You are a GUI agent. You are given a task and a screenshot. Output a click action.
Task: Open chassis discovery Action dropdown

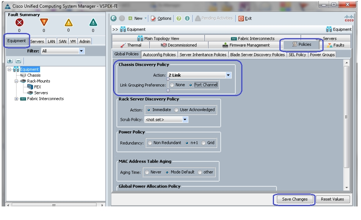point(228,75)
